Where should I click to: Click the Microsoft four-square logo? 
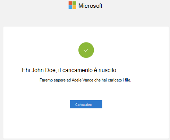point(72,5)
